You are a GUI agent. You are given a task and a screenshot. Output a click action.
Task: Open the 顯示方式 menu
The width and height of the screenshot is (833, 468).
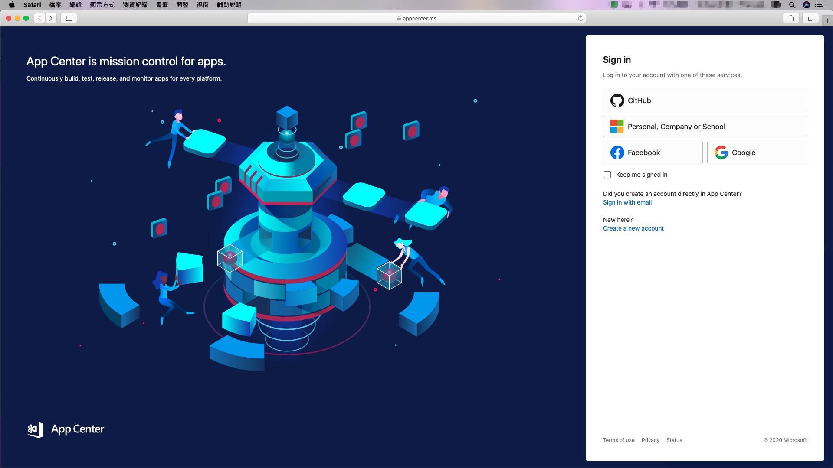pos(102,5)
